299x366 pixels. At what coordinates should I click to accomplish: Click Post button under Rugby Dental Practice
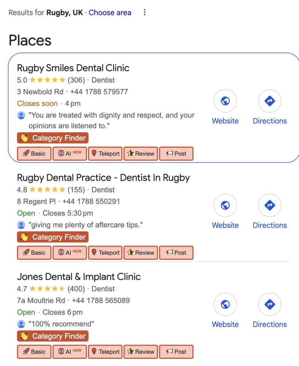(x=176, y=253)
